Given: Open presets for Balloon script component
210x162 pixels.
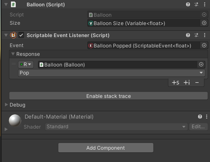Looking at the screenshot, I should (x=196, y=4).
